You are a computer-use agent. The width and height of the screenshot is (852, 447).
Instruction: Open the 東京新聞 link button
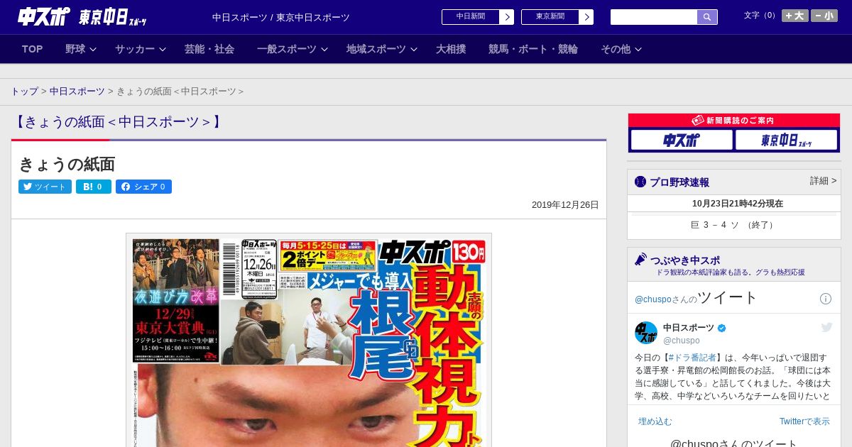point(550,17)
